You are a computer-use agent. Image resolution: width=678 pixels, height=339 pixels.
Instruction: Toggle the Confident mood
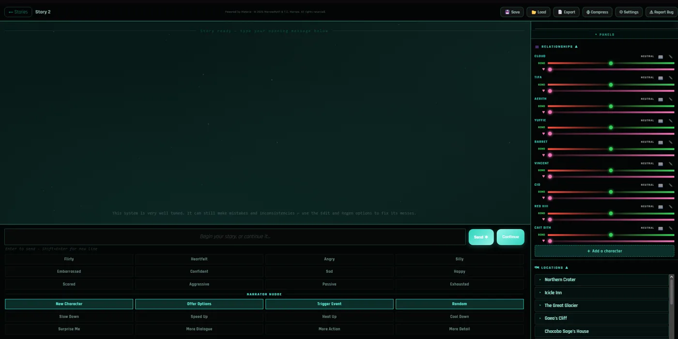pyautogui.click(x=199, y=271)
